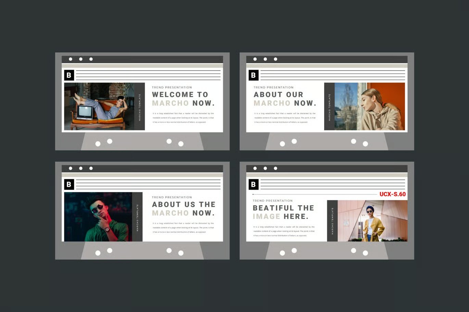This screenshot has height=312, width=469.
Task: Open the photo of man wearing sunglasses
Action: pyautogui.click(x=98, y=217)
